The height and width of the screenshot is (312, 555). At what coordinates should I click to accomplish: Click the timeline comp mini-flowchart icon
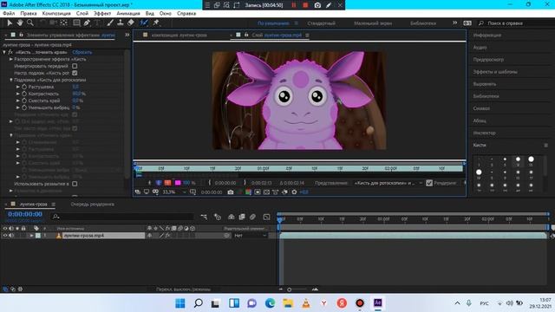click(x=204, y=217)
